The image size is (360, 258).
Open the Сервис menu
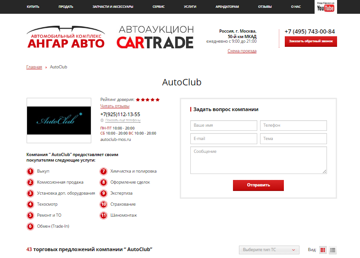(x=159, y=7)
